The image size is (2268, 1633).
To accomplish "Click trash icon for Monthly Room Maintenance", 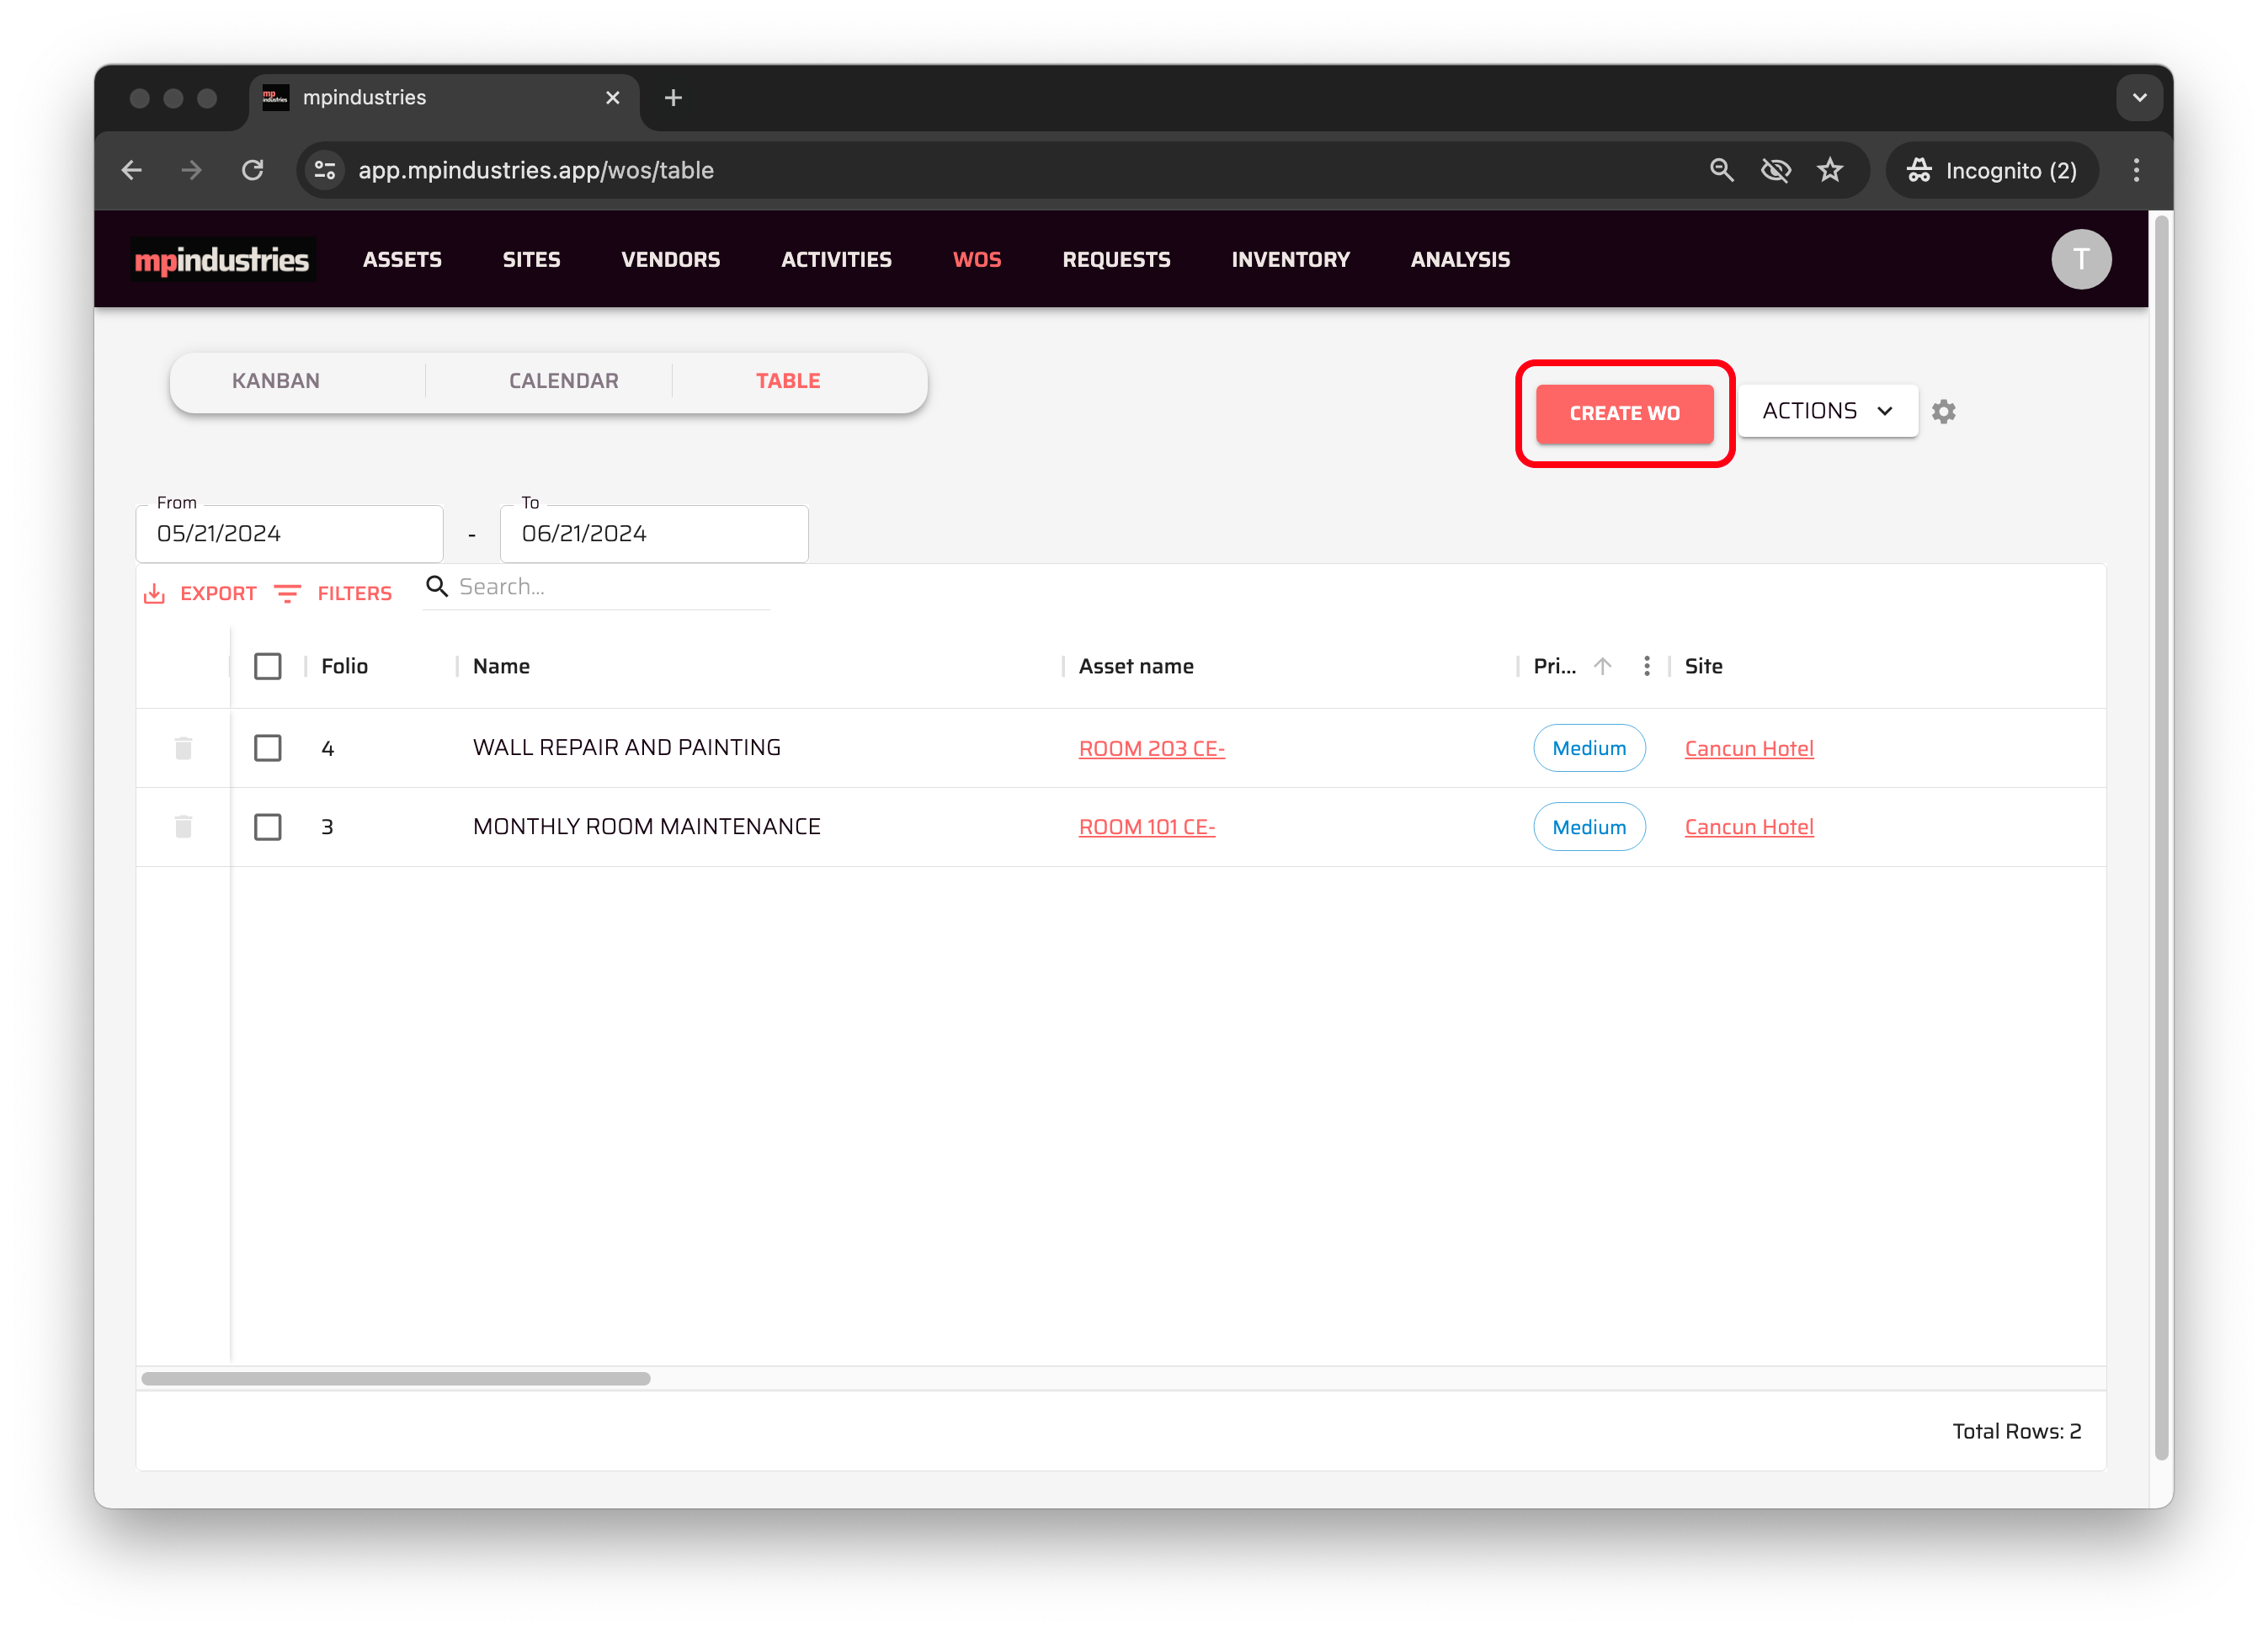I will click(x=183, y=827).
